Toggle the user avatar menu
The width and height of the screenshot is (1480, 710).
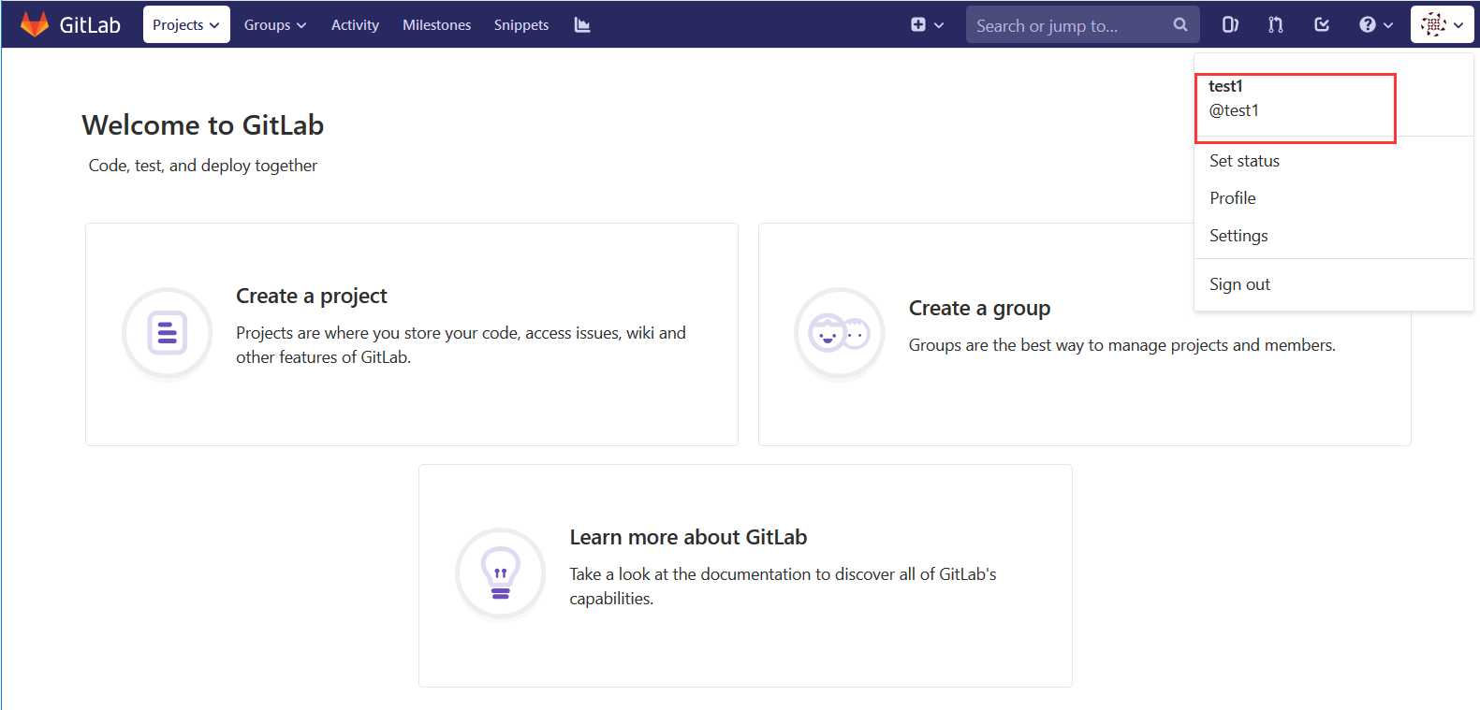(x=1443, y=24)
